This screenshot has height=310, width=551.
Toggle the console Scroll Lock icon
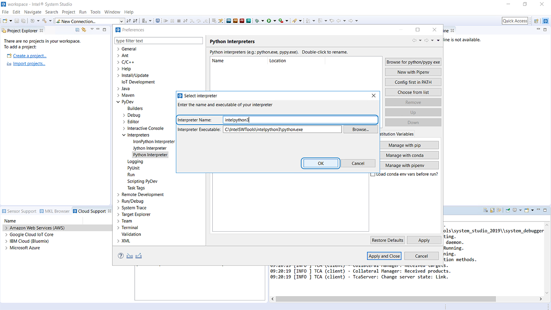pos(492,210)
